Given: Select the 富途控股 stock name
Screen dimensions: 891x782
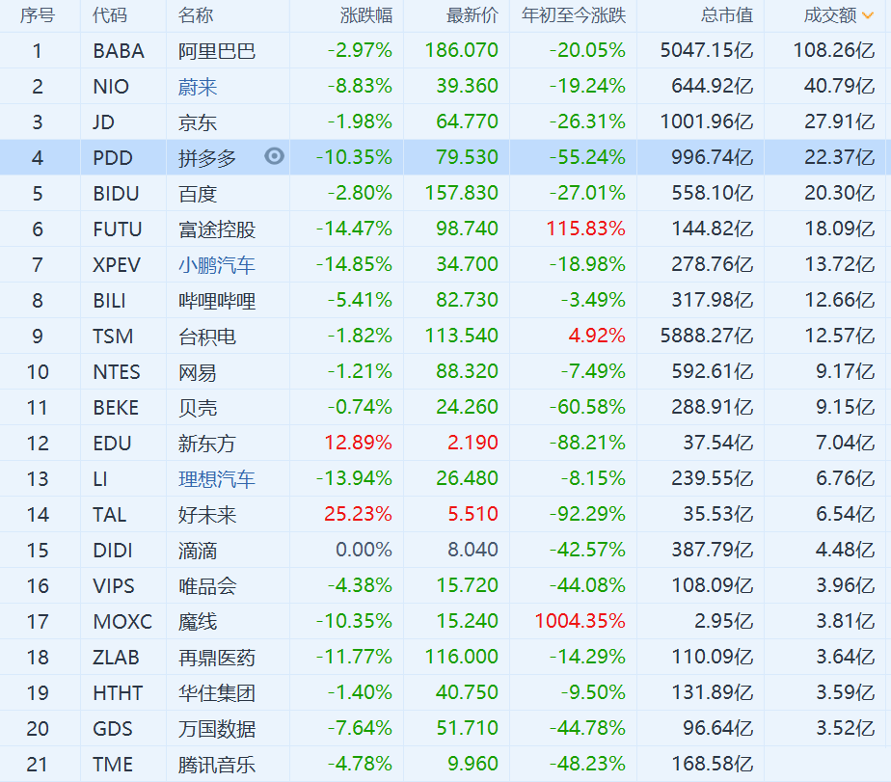Looking at the screenshot, I should [x=217, y=229].
